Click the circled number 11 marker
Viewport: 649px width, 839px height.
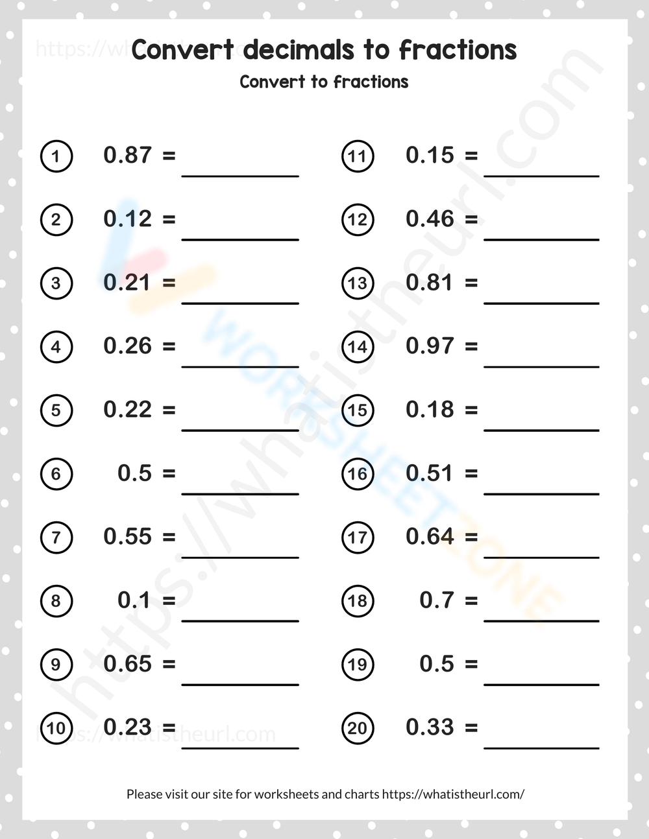[x=358, y=156]
